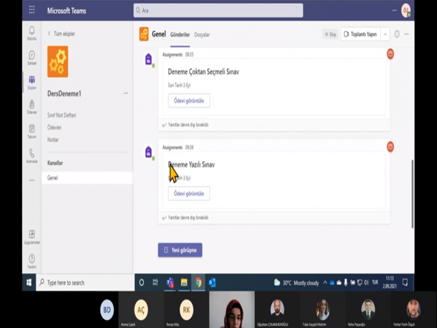The height and width of the screenshot is (328, 437).
Task: Select the Genel channel under Kanallar
Action: coord(87,178)
